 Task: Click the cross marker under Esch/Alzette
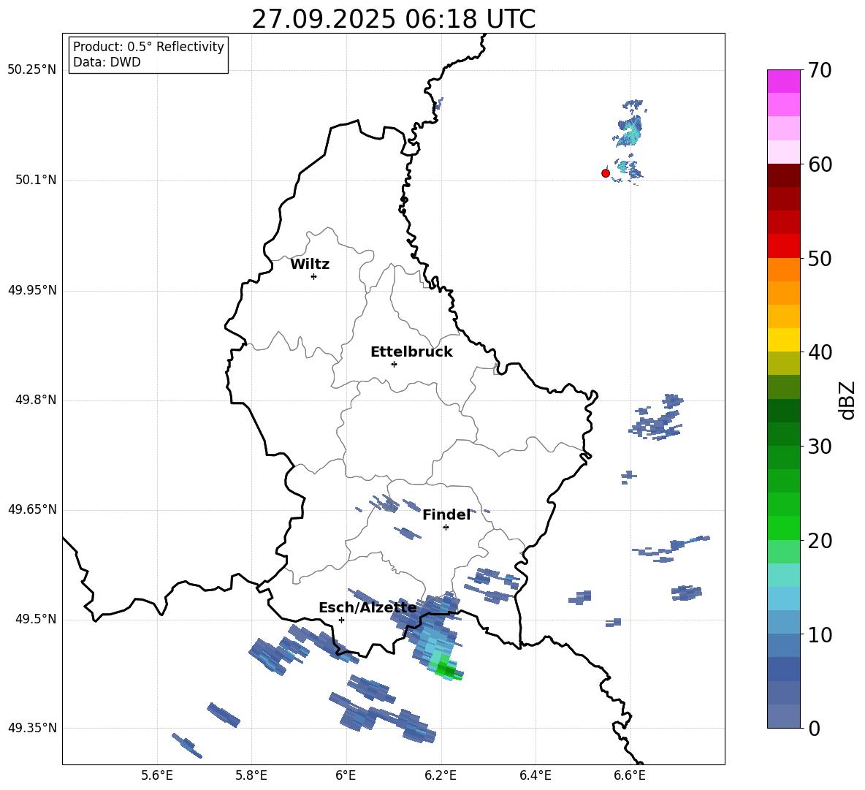pyautogui.click(x=341, y=620)
